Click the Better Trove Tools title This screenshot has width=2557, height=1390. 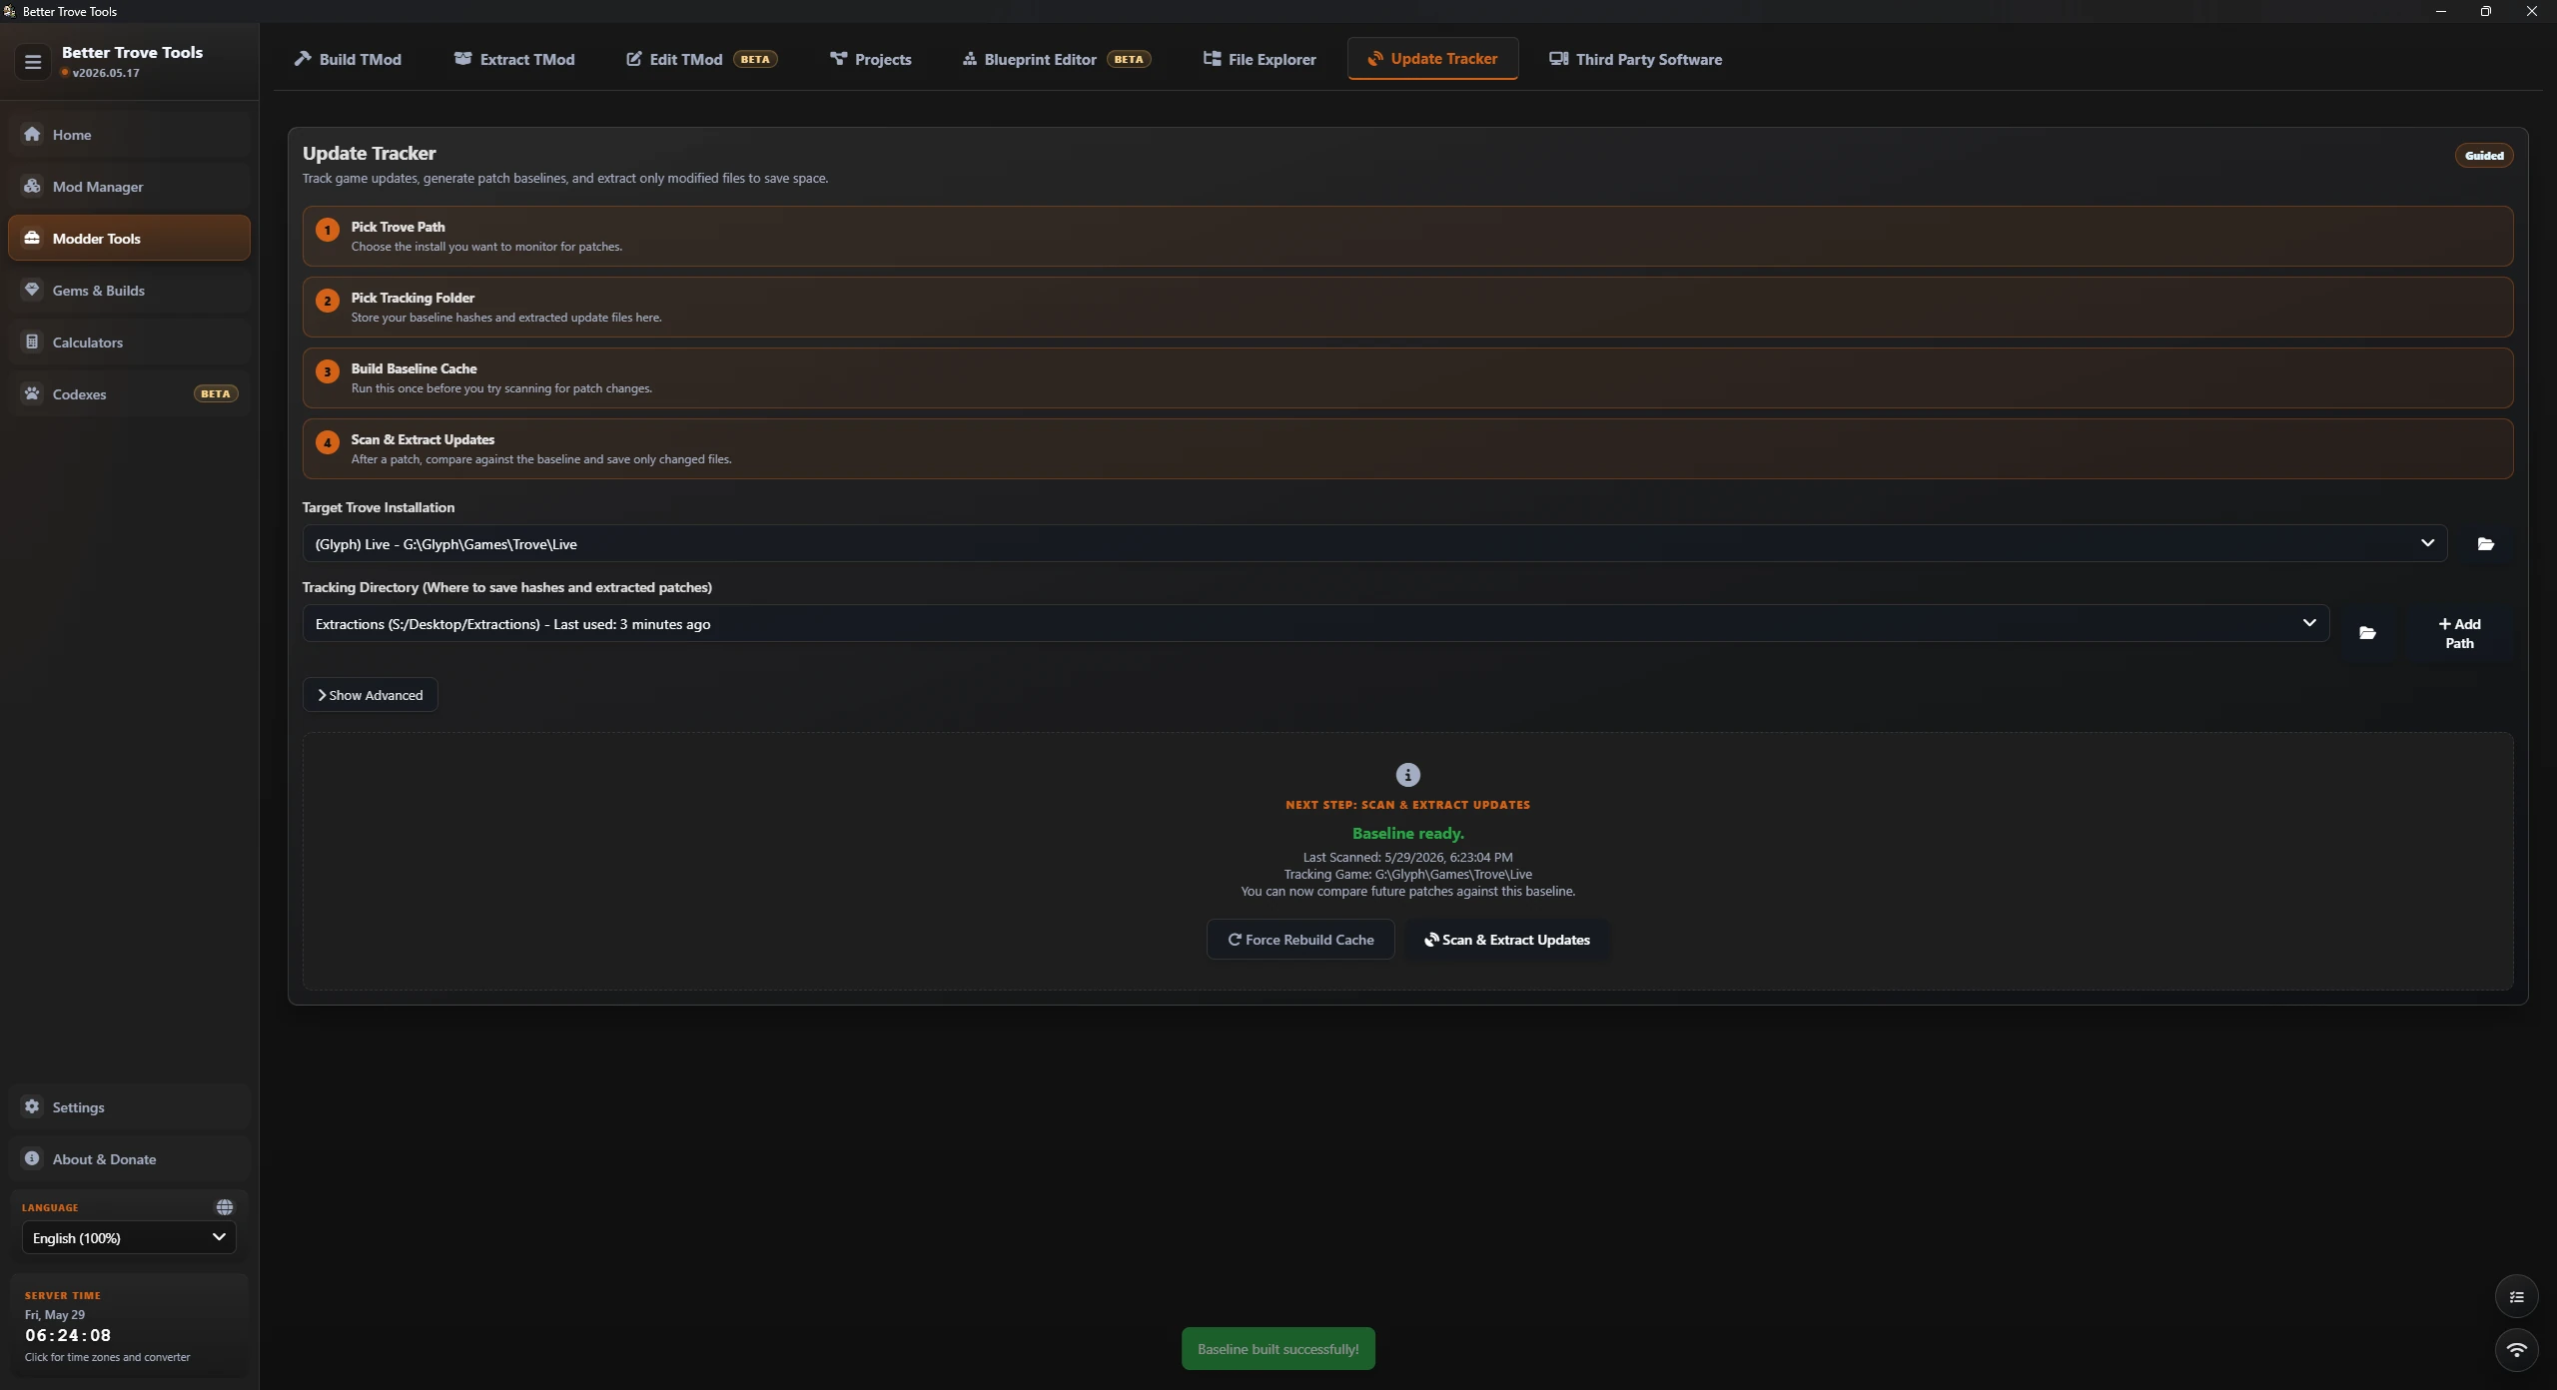[132, 53]
